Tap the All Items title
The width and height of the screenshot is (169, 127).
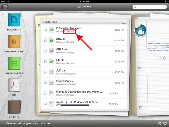tap(84, 7)
